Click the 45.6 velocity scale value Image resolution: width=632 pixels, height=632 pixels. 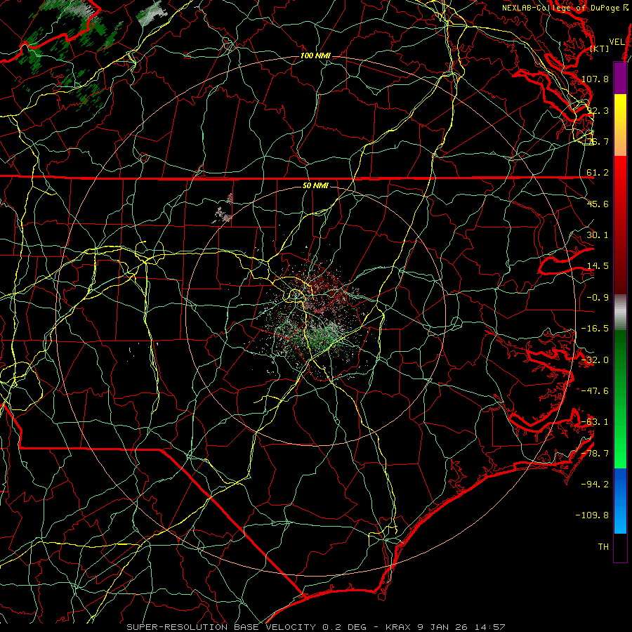click(x=598, y=204)
